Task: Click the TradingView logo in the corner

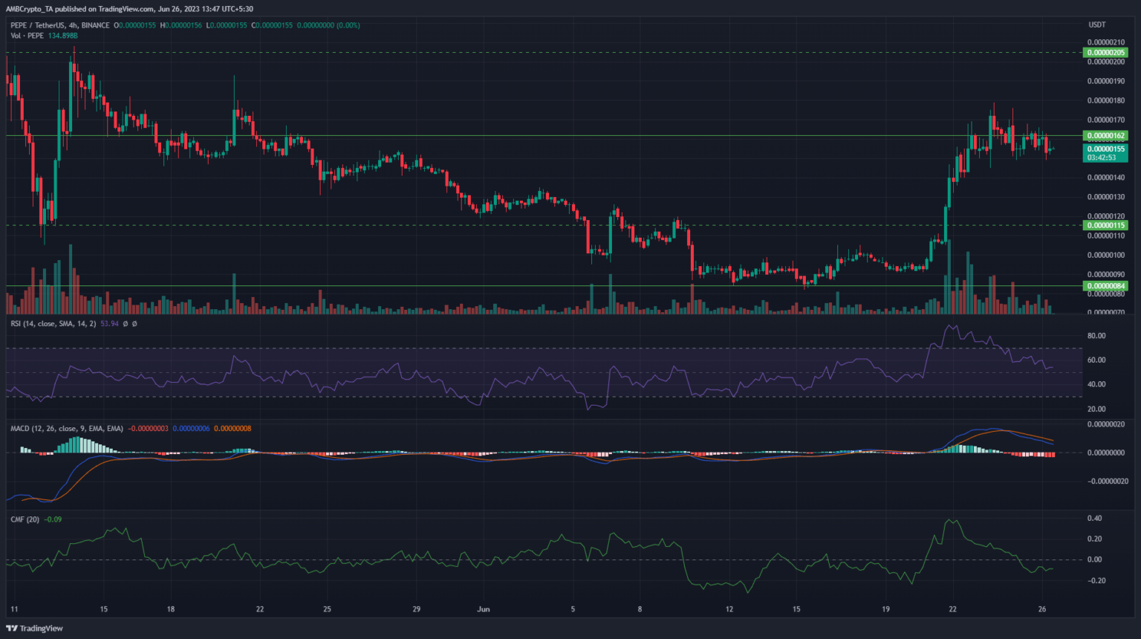Action: click(x=35, y=628)
